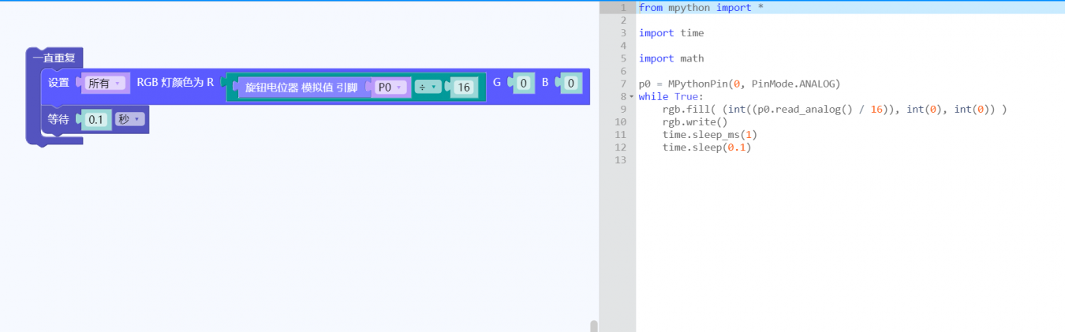Select the 一直重复 loop block

(x=54, y=58)
